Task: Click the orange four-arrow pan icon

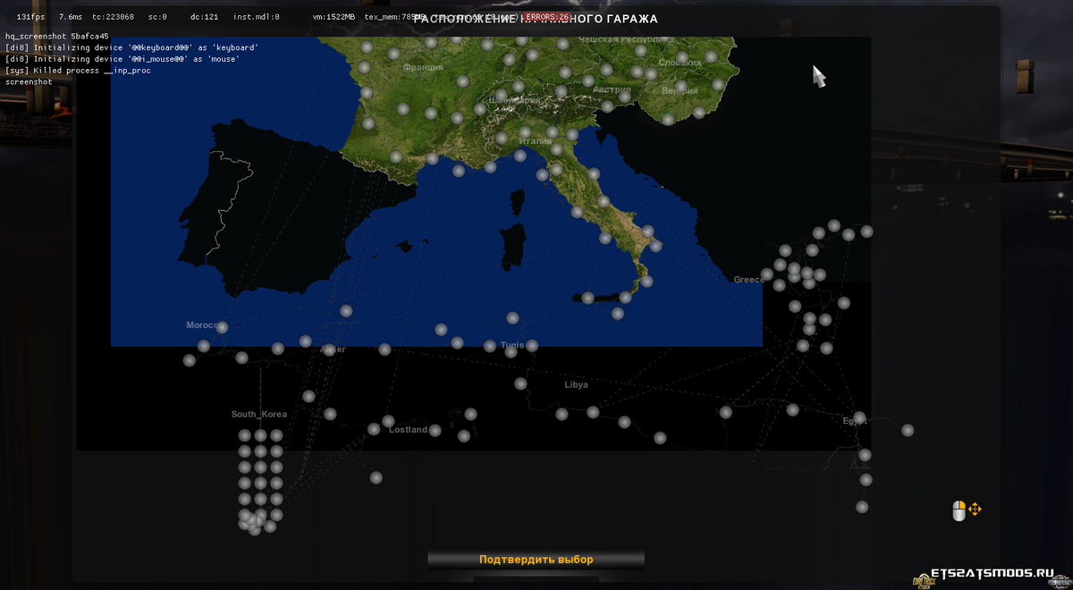Action: [x=975, y=510]
